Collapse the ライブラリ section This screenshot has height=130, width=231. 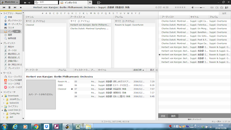(x=1, y=13)
